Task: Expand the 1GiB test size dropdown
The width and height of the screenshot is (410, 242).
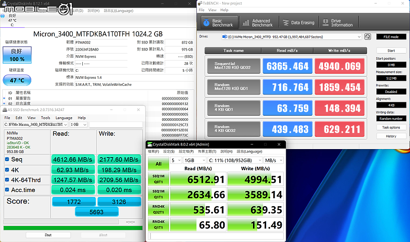Action: [x=194, y=160]
